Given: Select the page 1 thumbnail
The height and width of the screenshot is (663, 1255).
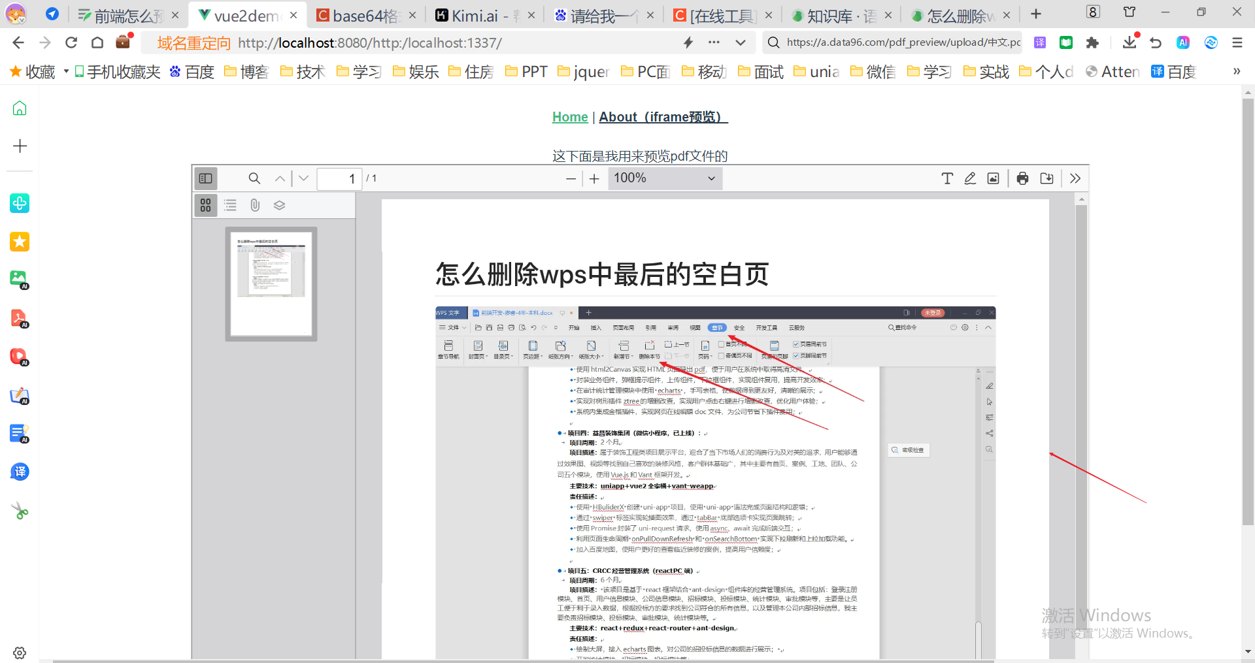Looking at the screenshot, I should (271, 283).
